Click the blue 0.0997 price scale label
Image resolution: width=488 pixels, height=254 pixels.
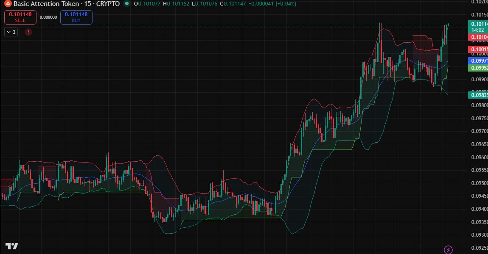pyautogui.click(x=478, y=61)
